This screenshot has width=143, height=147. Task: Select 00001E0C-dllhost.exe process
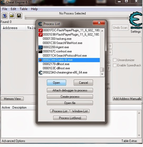[x=69, y=68]
